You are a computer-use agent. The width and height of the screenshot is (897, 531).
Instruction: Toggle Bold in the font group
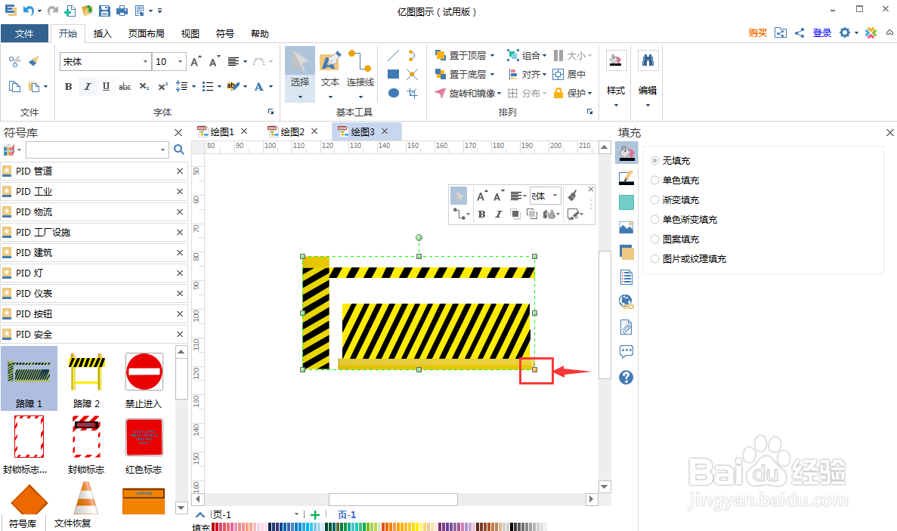pyautogui.click(x=68, y=86)
